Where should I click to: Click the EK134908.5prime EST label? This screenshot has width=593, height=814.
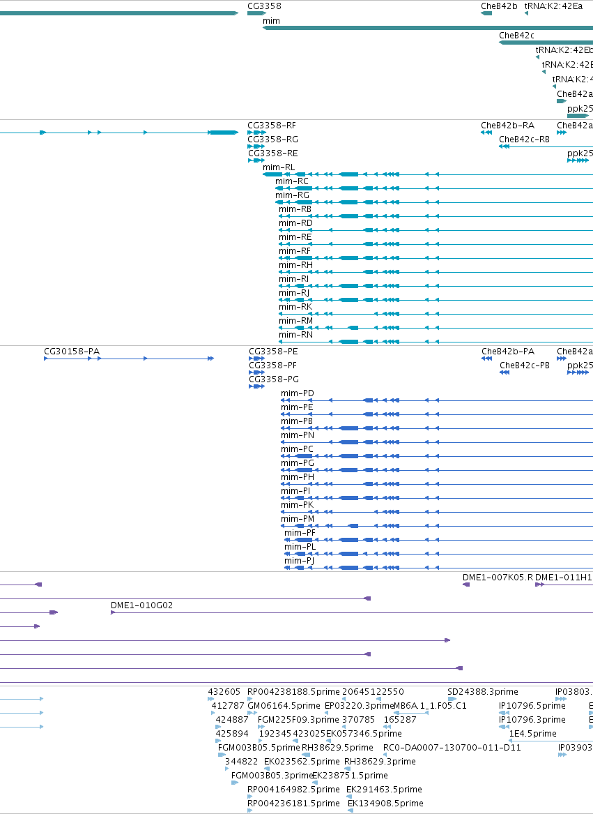click(385, 804)
